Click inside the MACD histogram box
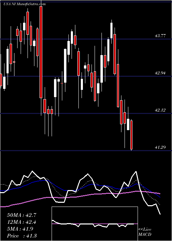The width and height of the screenshot is (172, 241). (95, 224)
